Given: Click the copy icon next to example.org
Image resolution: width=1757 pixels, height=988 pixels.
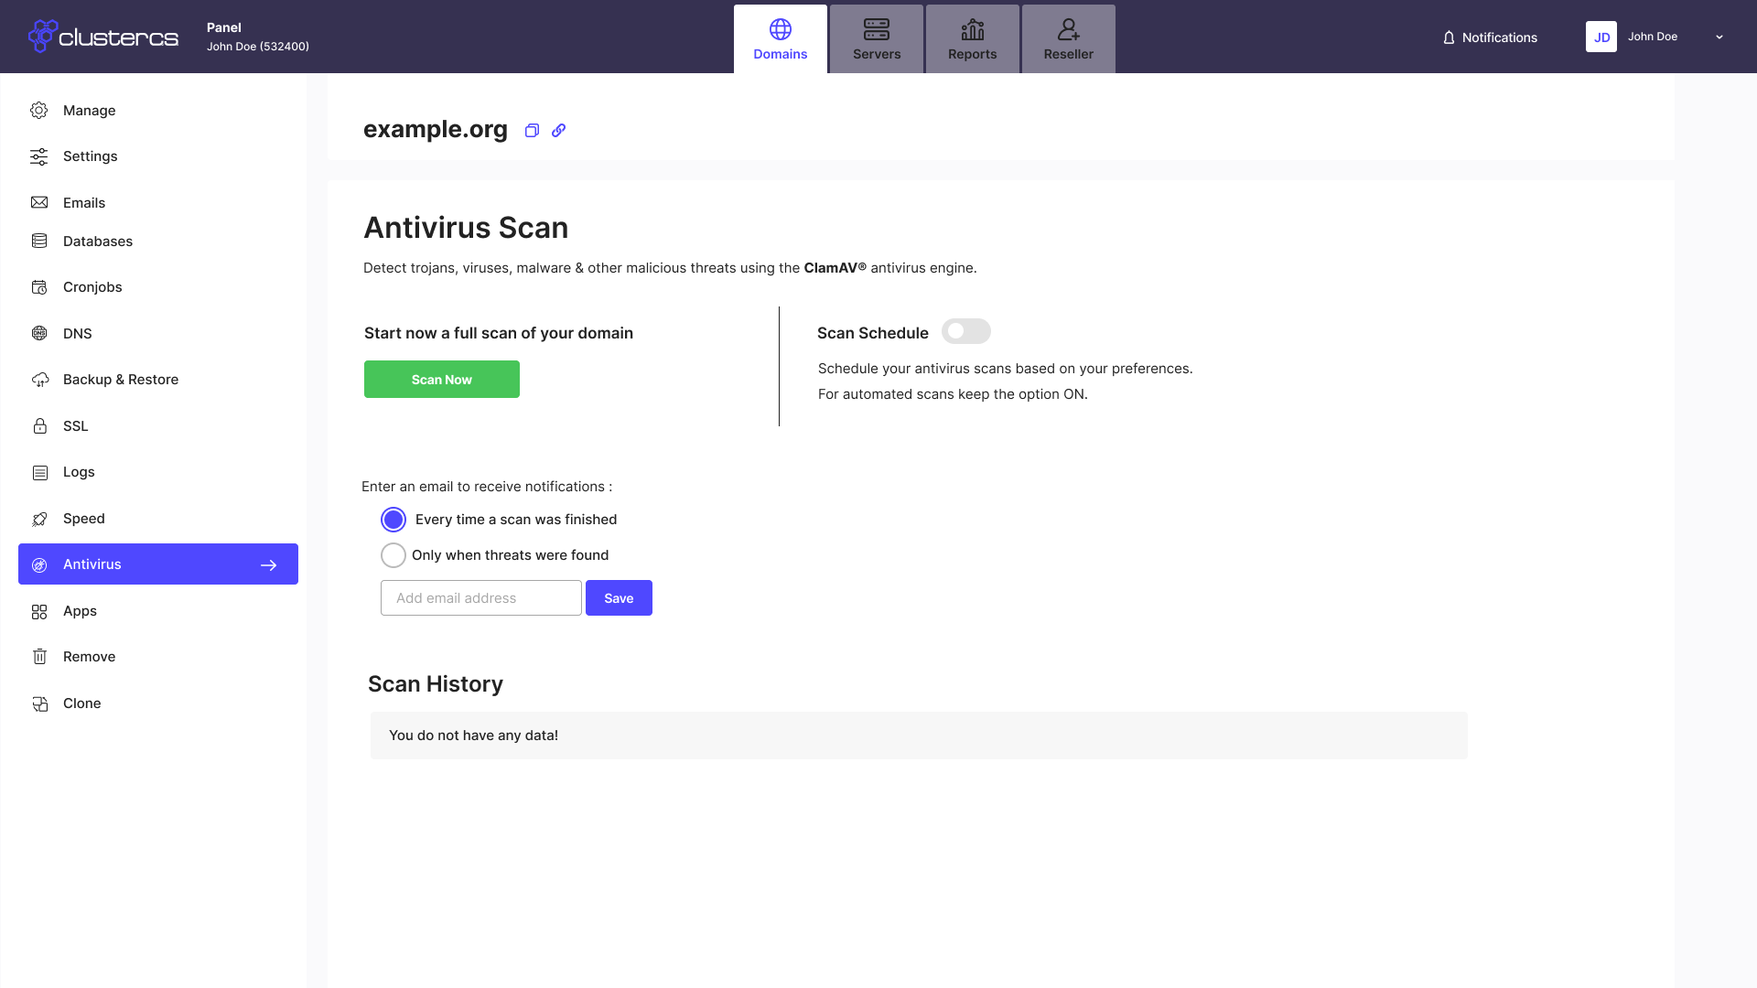Looking at the screenshot, I should pos(532,131).
